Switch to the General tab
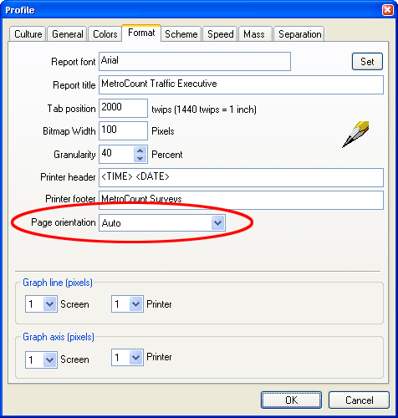The image size is (398, 418). [67, 34]
